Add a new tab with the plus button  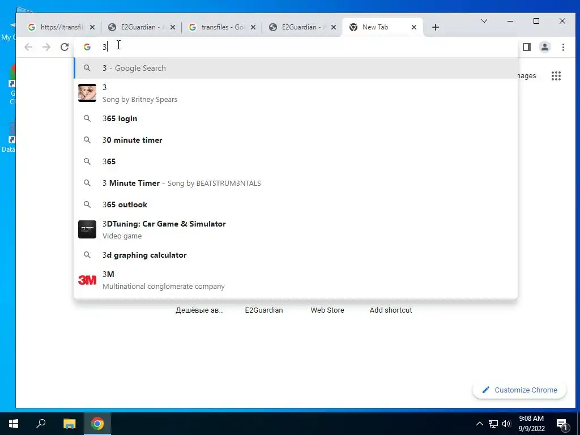436,27
